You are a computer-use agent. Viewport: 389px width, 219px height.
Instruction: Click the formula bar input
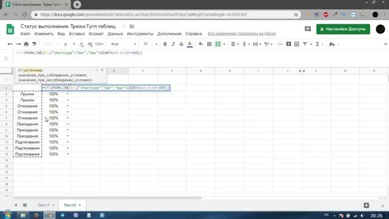tap(201, 58)
